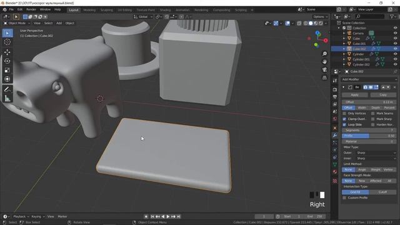400x225 pixels.
Task: Open the viewport Object menu
Action: coord(70,23)
